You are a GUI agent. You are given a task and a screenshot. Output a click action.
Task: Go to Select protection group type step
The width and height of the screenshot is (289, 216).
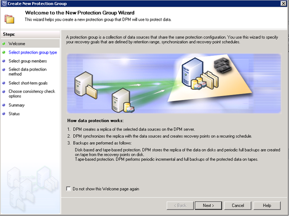pos(32,52)
